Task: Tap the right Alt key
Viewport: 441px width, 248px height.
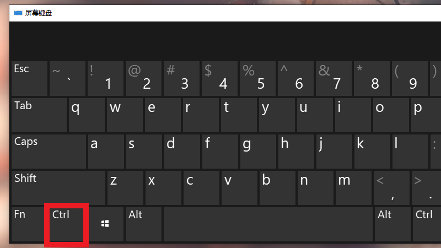Action: (x=392, y=224)
